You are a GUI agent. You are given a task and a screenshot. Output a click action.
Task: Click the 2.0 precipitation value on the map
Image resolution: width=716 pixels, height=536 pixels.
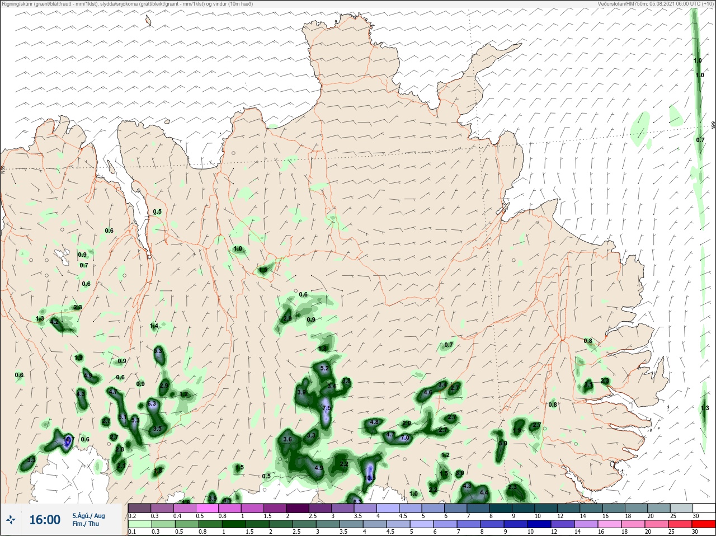[407, 423]
